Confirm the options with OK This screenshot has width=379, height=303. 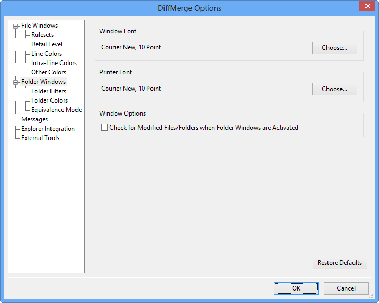[296, 288]
